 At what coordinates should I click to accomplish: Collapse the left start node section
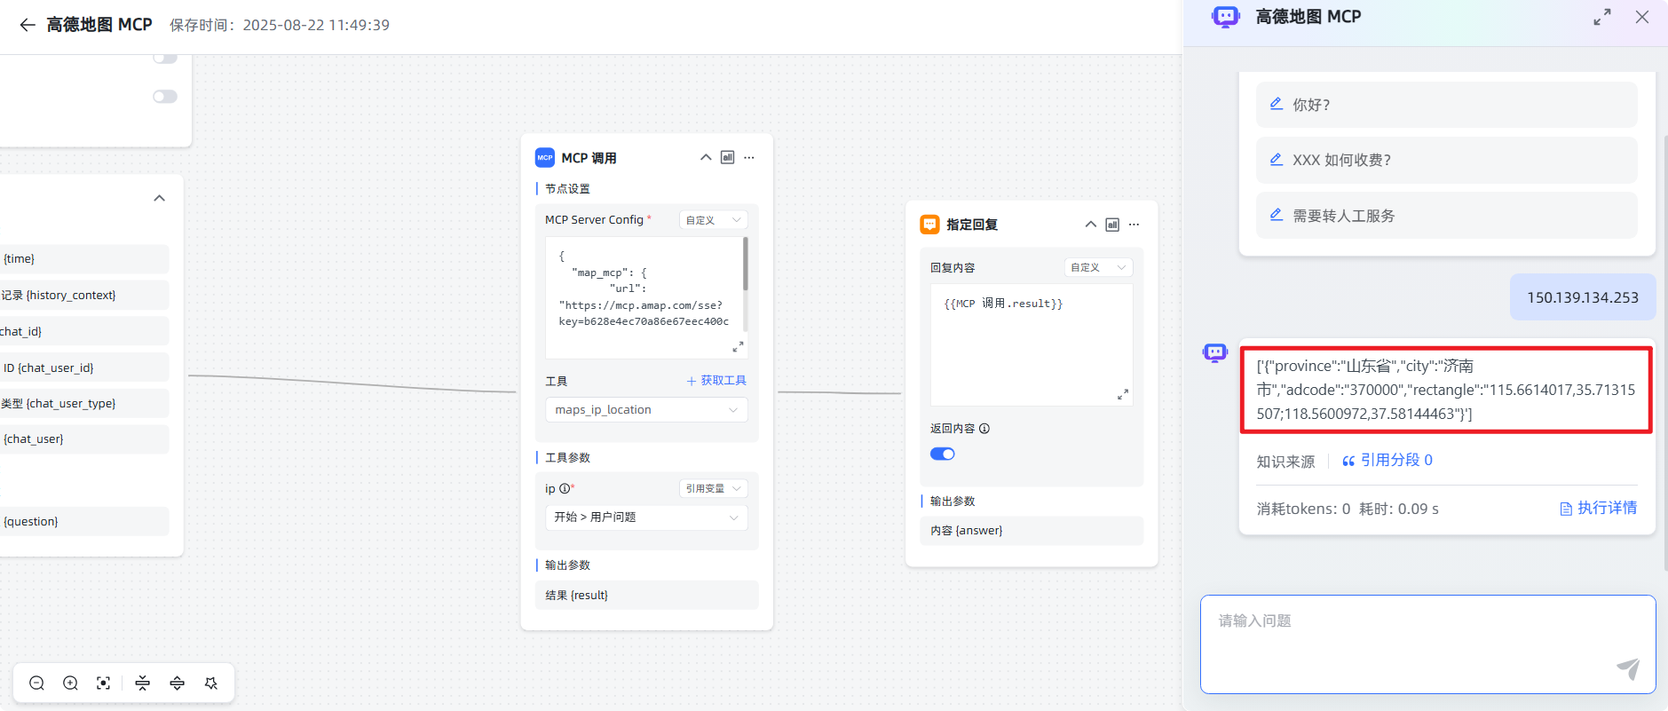tap(160, 198)
